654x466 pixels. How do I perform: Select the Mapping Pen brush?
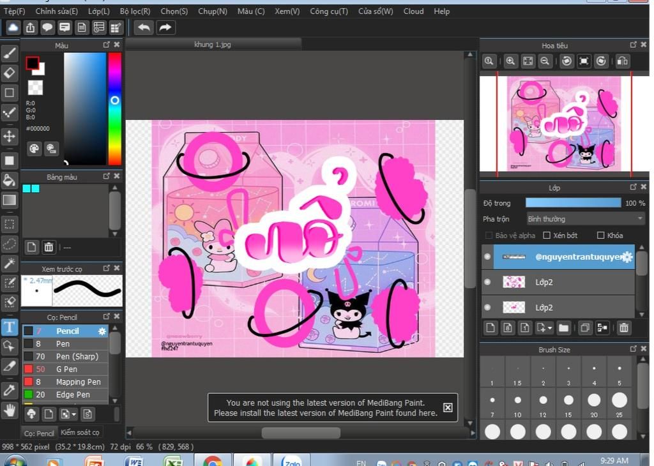point(65,382)
